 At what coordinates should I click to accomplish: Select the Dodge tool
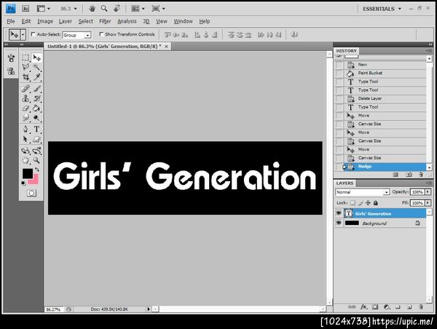pos(36,118)
